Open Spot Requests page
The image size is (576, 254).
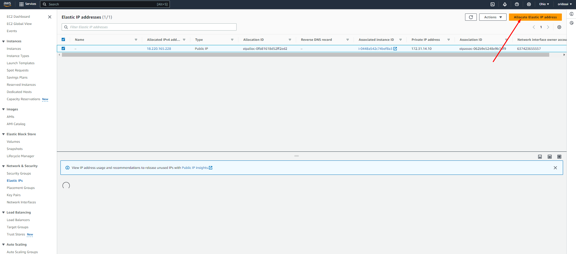(18, 70)
